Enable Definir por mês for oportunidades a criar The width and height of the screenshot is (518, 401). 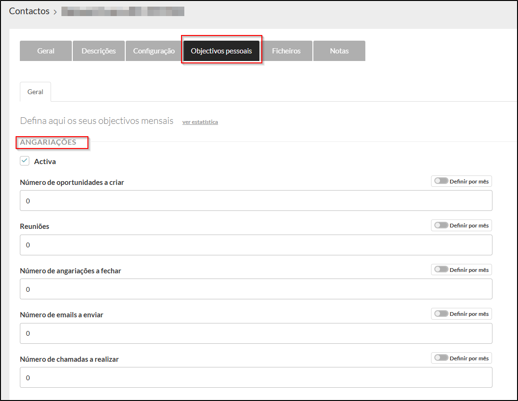(x=441, y=181)
